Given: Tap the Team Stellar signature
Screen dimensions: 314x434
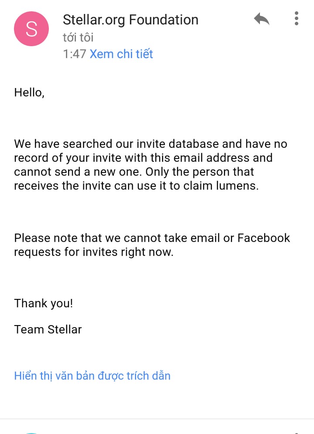Looking at the screenshot, I should tap(48, 329).
